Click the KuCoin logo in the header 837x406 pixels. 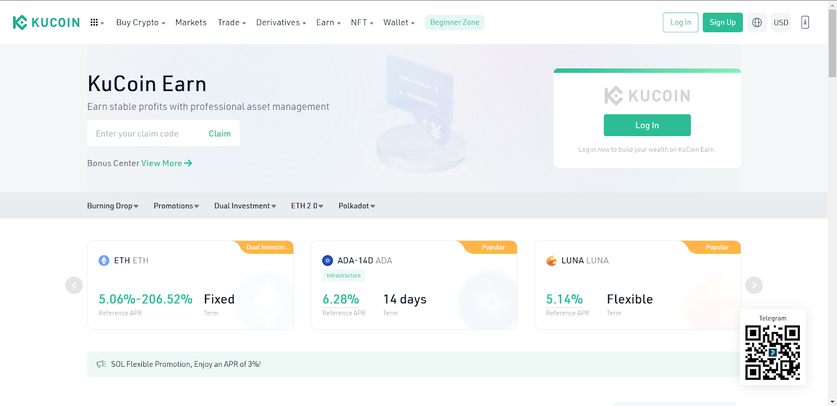(47, 22)
